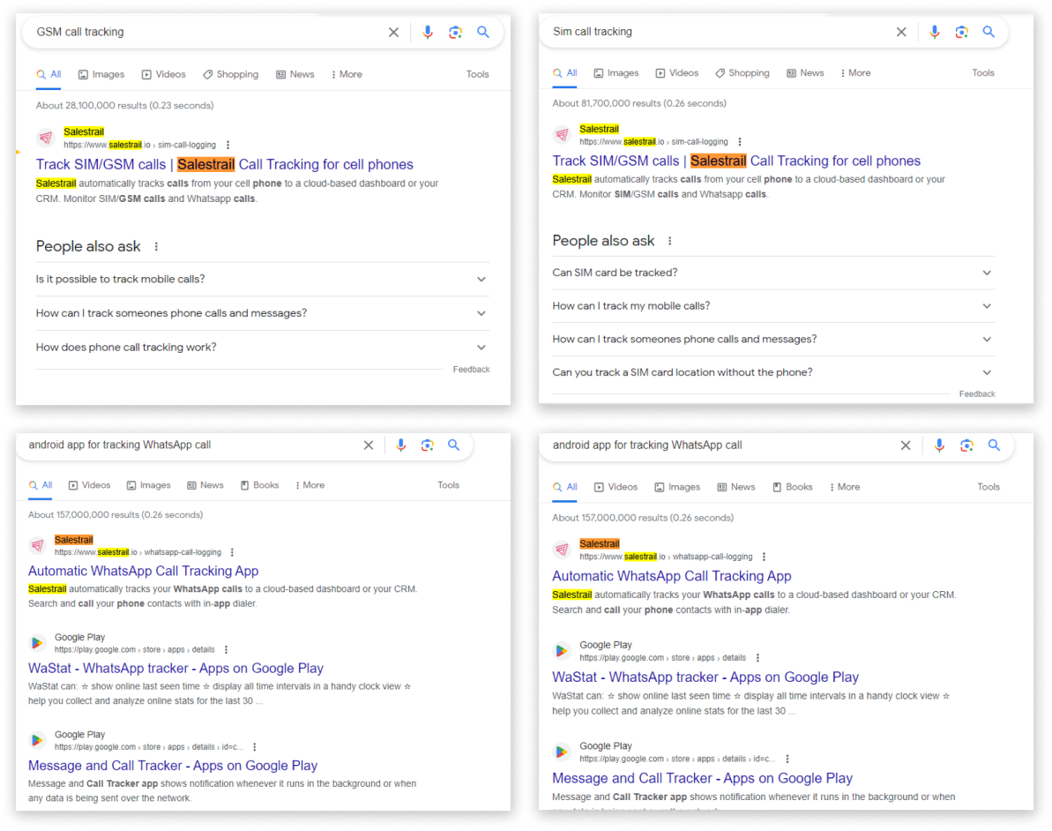1052x831 pixels.
Task: Expand 'How can I track my mobile calls?'
Action: pyautogui.click(x=772, y=306)
